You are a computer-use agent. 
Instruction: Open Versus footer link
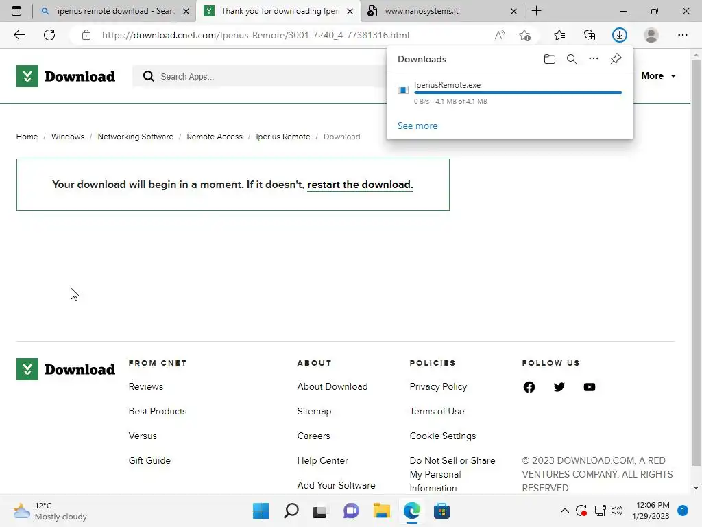tap(143, 436)
